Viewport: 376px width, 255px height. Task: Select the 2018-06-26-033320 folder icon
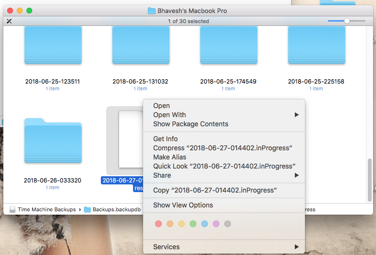point(53,141)
